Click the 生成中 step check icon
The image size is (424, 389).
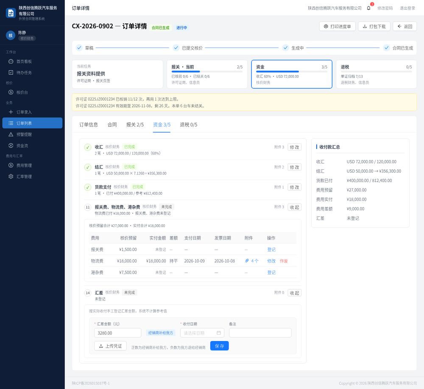[285, 48]
